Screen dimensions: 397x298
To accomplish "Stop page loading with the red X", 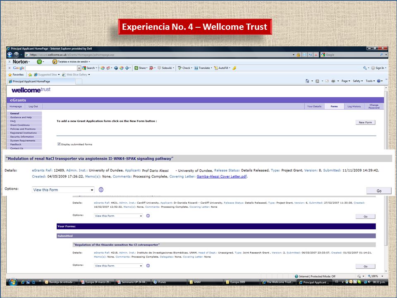I will pos(316,55).
